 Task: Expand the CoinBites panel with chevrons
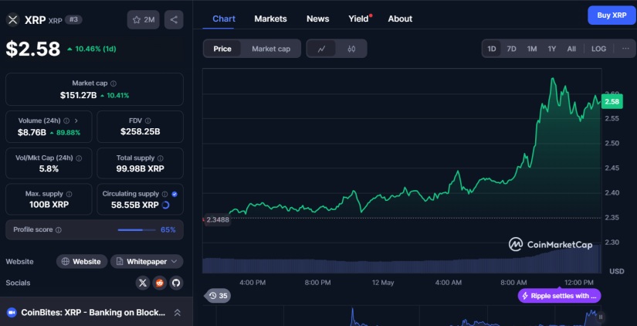tap(177, 313)
